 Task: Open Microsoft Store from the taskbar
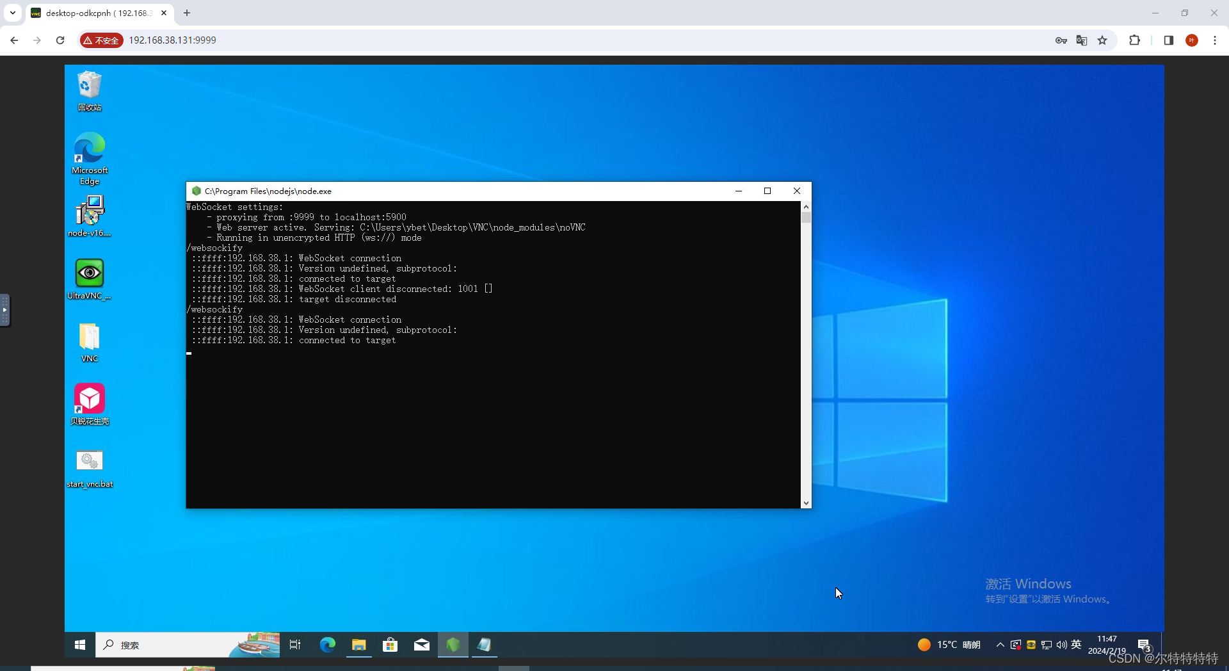pyautogui.click(x=390, y=645)
